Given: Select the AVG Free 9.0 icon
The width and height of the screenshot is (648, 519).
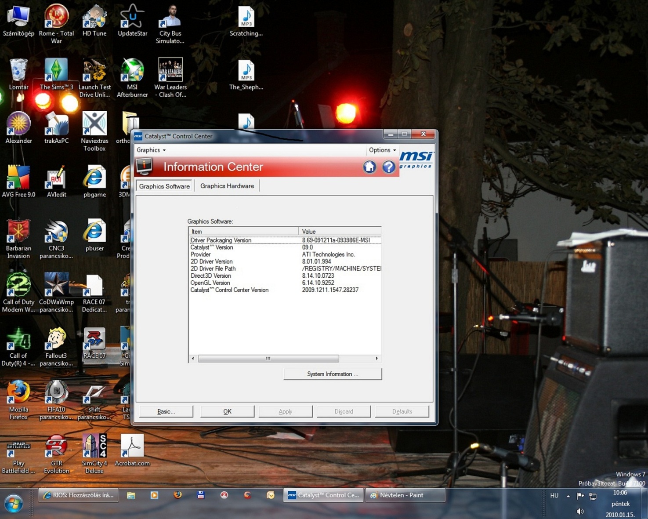Looking at the screenshot, I should [18, 182].
